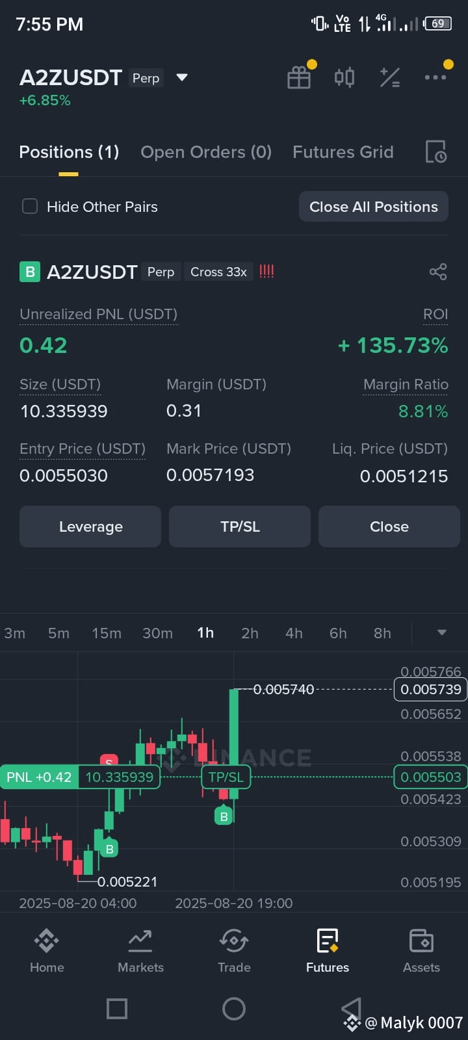Tap the current price tag 0.005739
The height and width of the screenshot is (1040, 468).
click(430, 689)
